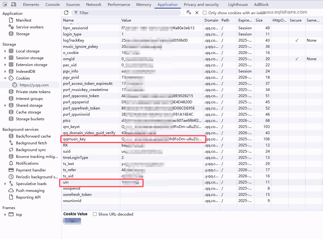Click the inspect element picker icon

pos(5,4)
